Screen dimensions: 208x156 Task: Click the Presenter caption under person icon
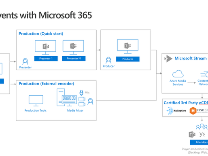pyautogui.click(x=25, y=67)
